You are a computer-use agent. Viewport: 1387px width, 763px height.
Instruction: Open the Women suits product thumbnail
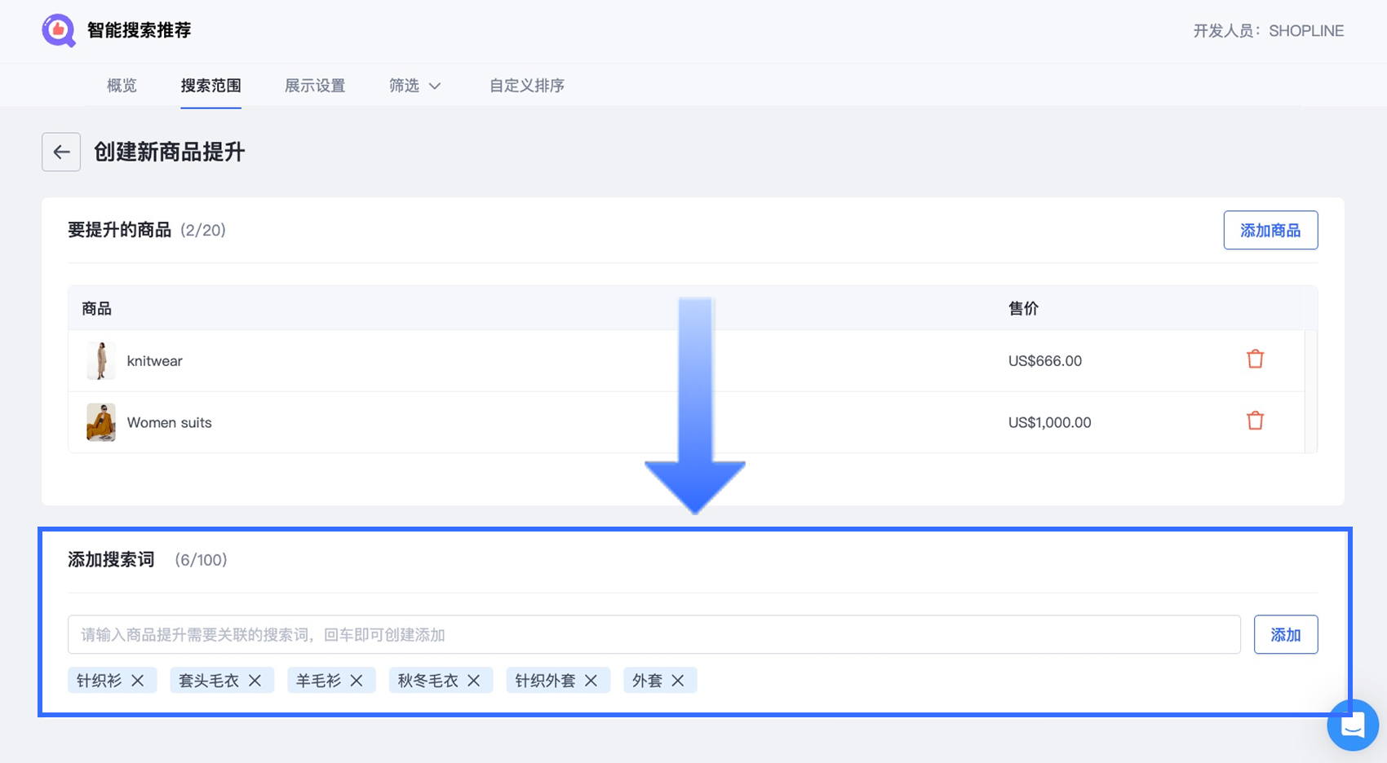click(x=101, y=422)
